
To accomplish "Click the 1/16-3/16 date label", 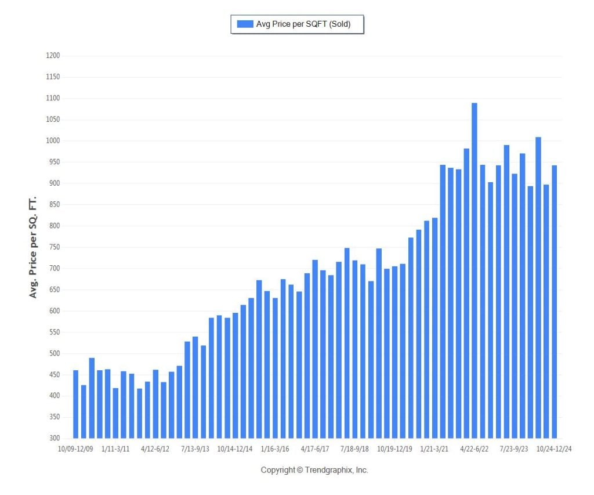I will [275, 449].
